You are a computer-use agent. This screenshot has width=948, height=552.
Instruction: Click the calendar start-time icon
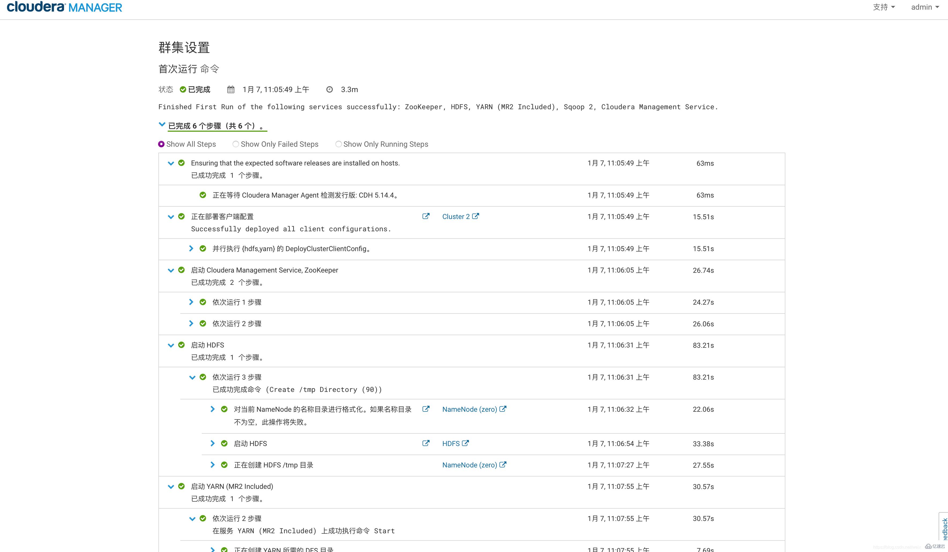point(231,89)
